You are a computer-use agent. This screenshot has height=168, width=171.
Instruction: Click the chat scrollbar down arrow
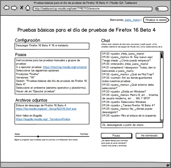(x=162, y=121)
